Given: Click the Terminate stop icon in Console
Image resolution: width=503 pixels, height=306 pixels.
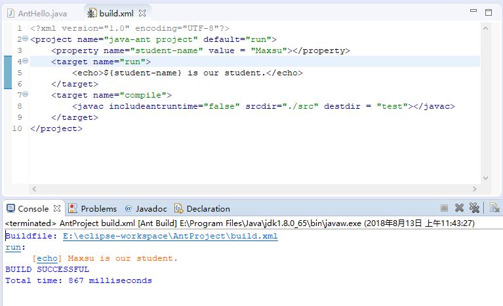Looking at the screenshot, I should pyautogui.click(x=444, y=208).
